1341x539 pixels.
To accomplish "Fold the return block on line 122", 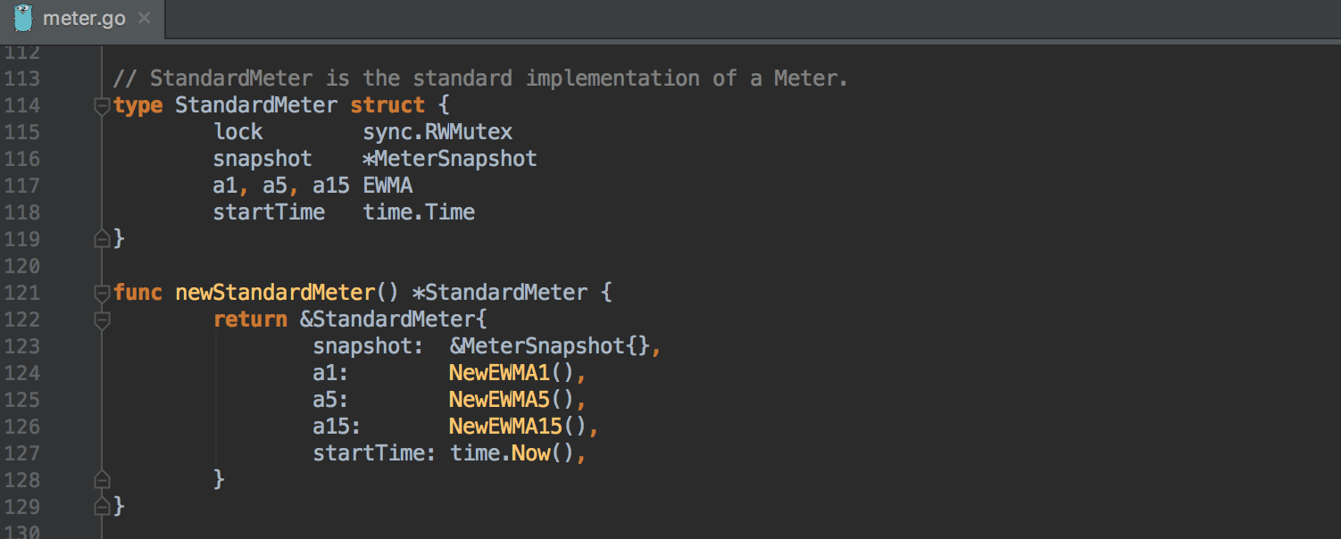I will (102, 319).
